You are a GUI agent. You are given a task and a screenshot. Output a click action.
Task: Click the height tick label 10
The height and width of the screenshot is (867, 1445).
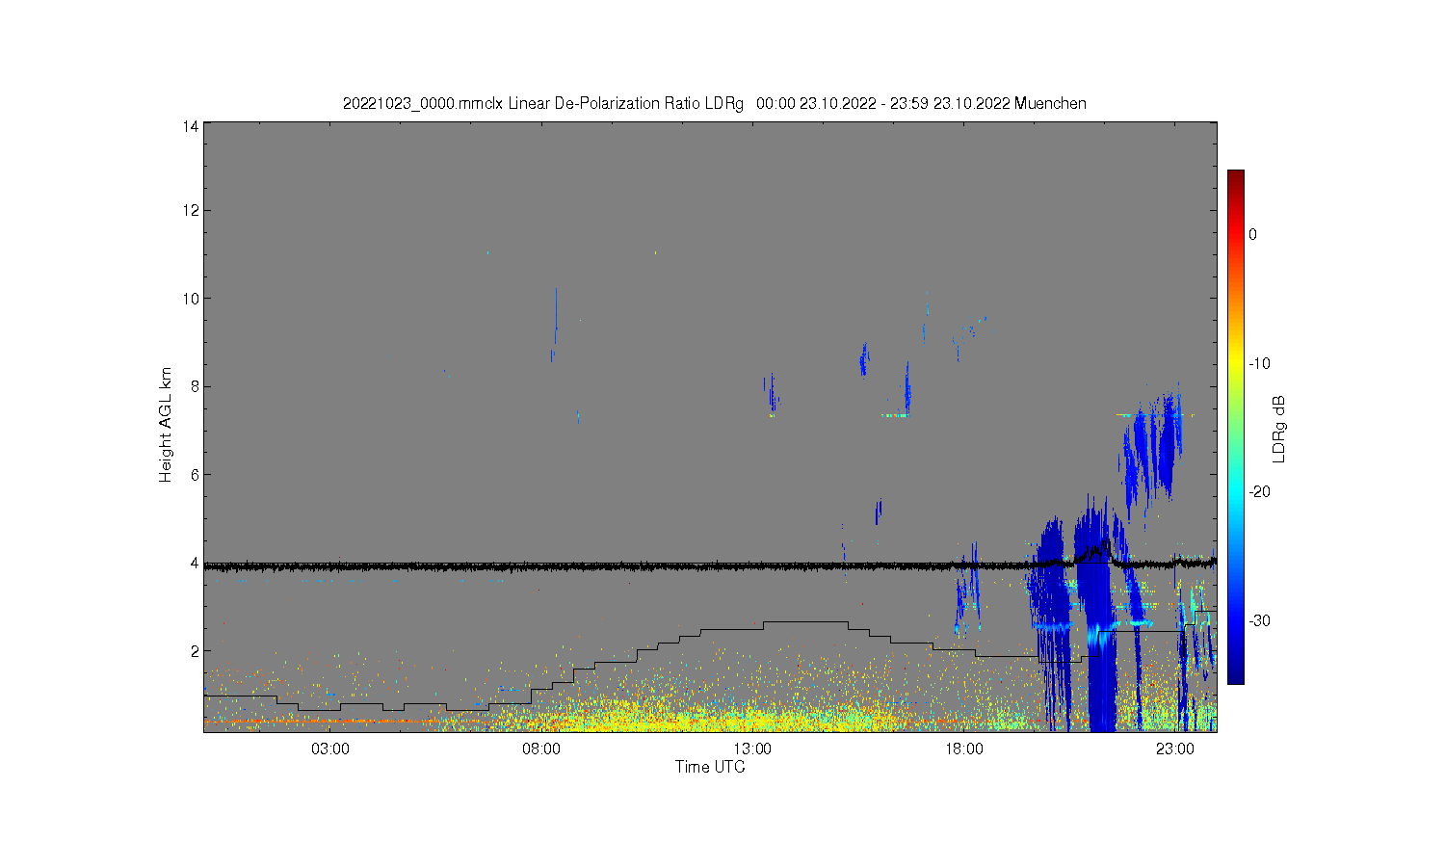pos(191,299)
